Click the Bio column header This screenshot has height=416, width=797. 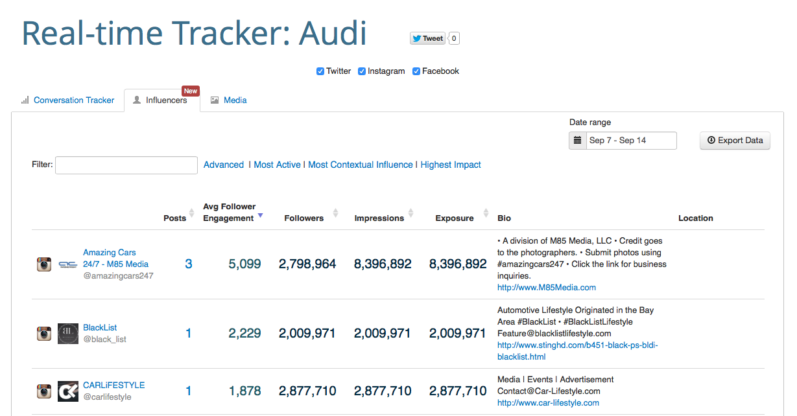tap(504, 218)
